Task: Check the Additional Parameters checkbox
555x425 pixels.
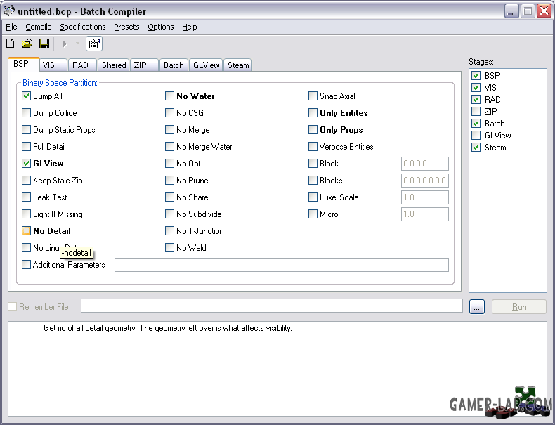Action: [26, 265]
